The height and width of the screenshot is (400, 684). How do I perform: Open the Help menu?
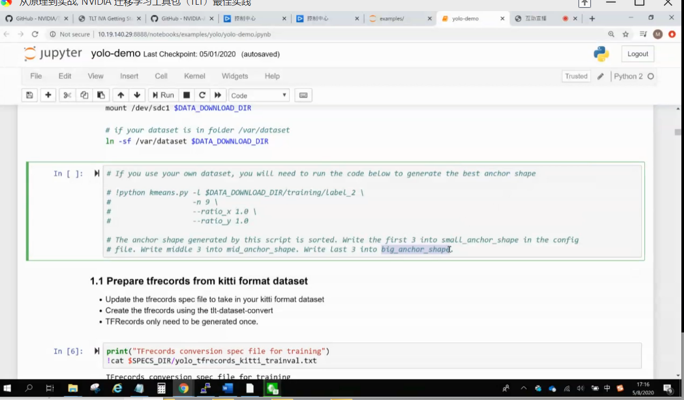(272, 76)
